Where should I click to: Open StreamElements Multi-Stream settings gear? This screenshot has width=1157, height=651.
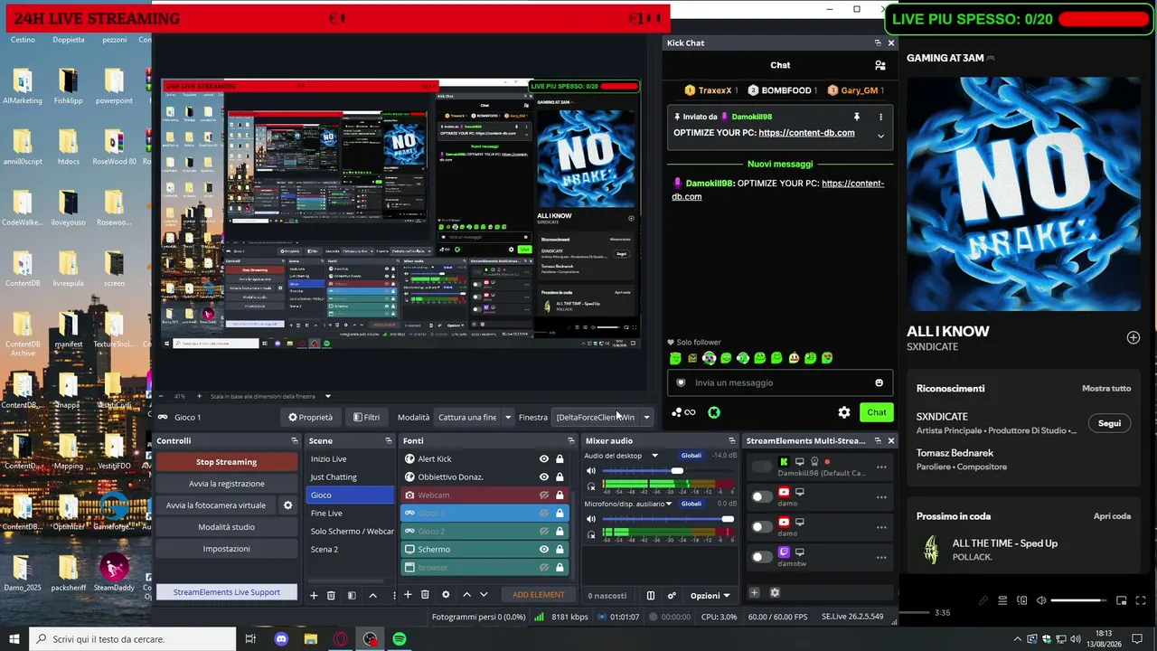point(775,593)
